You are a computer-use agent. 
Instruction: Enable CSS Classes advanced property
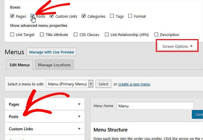pyautogui.click(x=75, y=34)
